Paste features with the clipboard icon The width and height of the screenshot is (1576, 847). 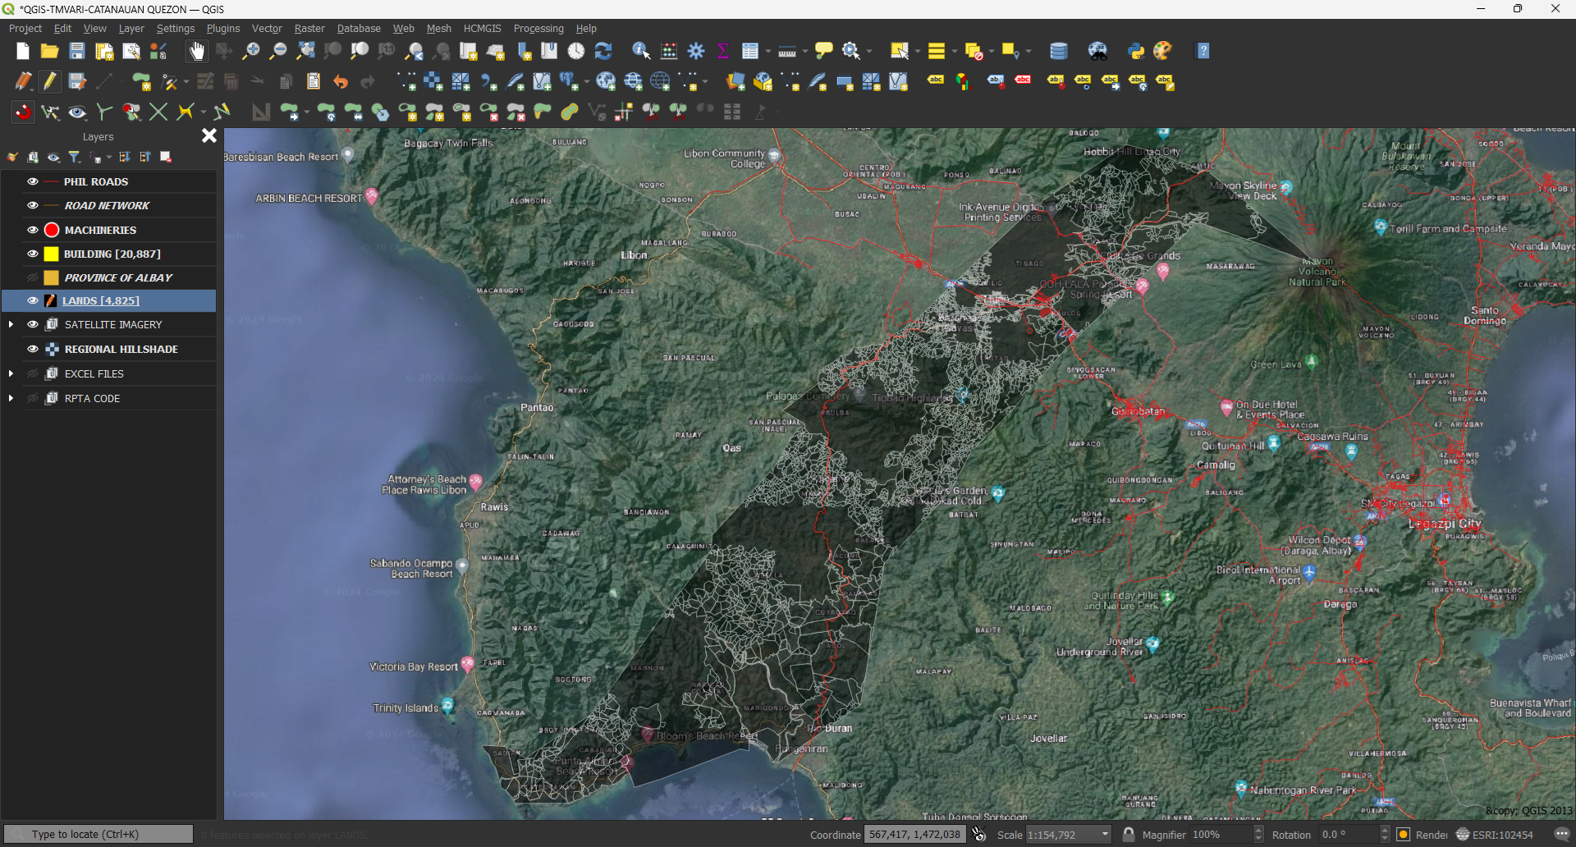[x=314, y=81]
